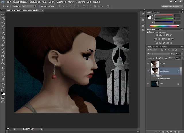Image resolution: width=184 pixels, height=133 pixels.
Task: Select the Zoom magnifier tool
Action: tap(3, 87)
